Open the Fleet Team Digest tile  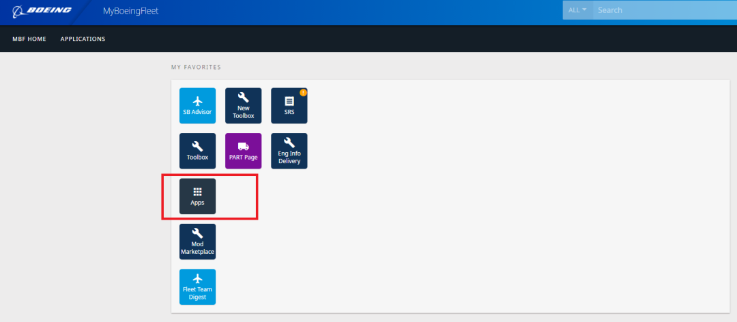[197, 287]
